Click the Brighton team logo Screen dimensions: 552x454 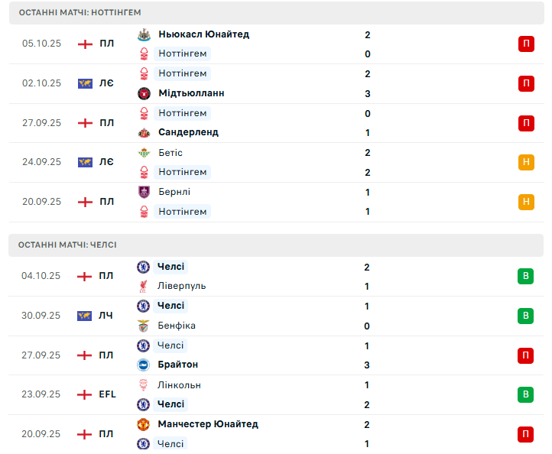coord(143,365)
